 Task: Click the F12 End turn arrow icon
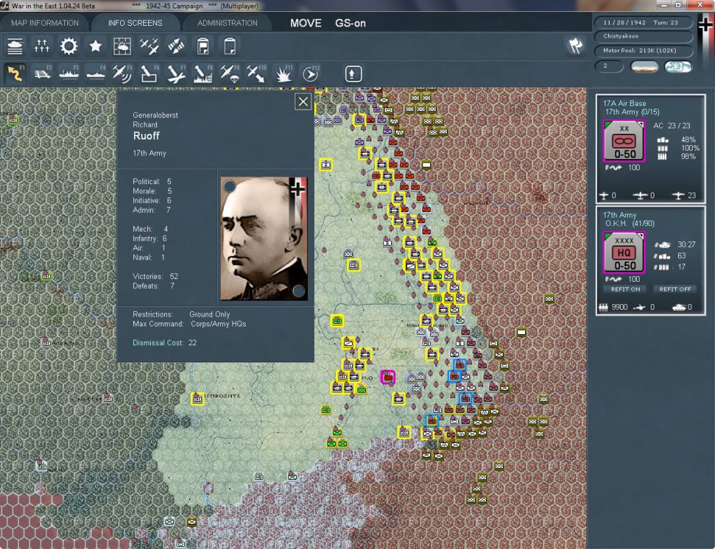point(310,73)
